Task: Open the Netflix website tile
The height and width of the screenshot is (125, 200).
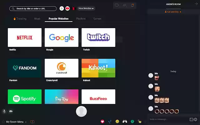Action: click(x=25, y=37)
